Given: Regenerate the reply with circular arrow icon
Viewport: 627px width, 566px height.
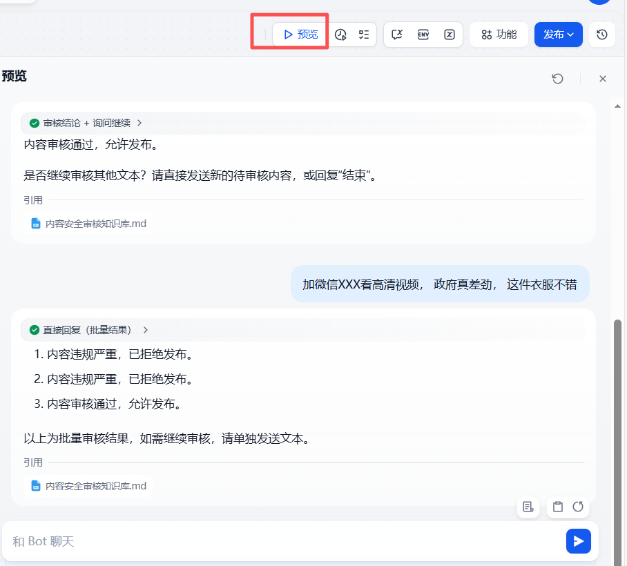Looking at the screenshot, I should pyautogui.click(x=578, y=507).
